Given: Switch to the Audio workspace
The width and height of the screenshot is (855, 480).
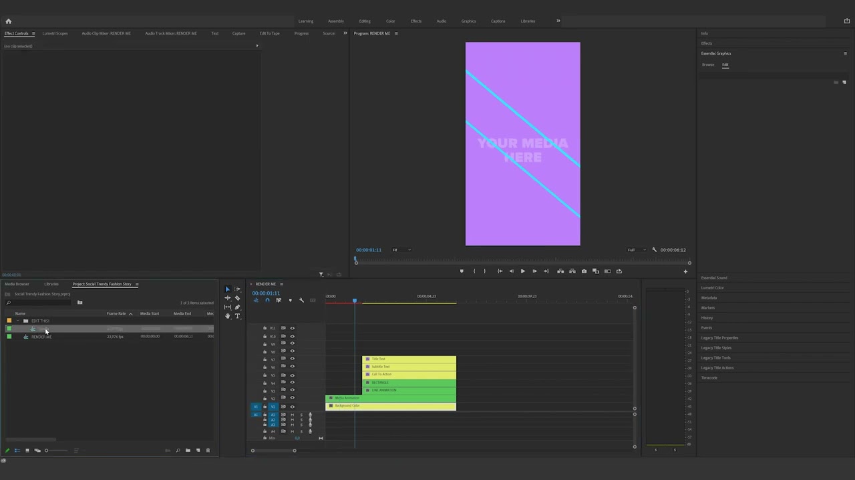Looking at the screenshot, I should point(442,21).
